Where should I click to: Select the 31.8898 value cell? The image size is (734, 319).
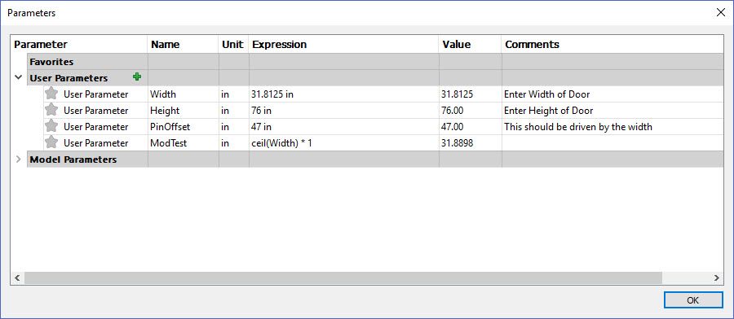470,143
